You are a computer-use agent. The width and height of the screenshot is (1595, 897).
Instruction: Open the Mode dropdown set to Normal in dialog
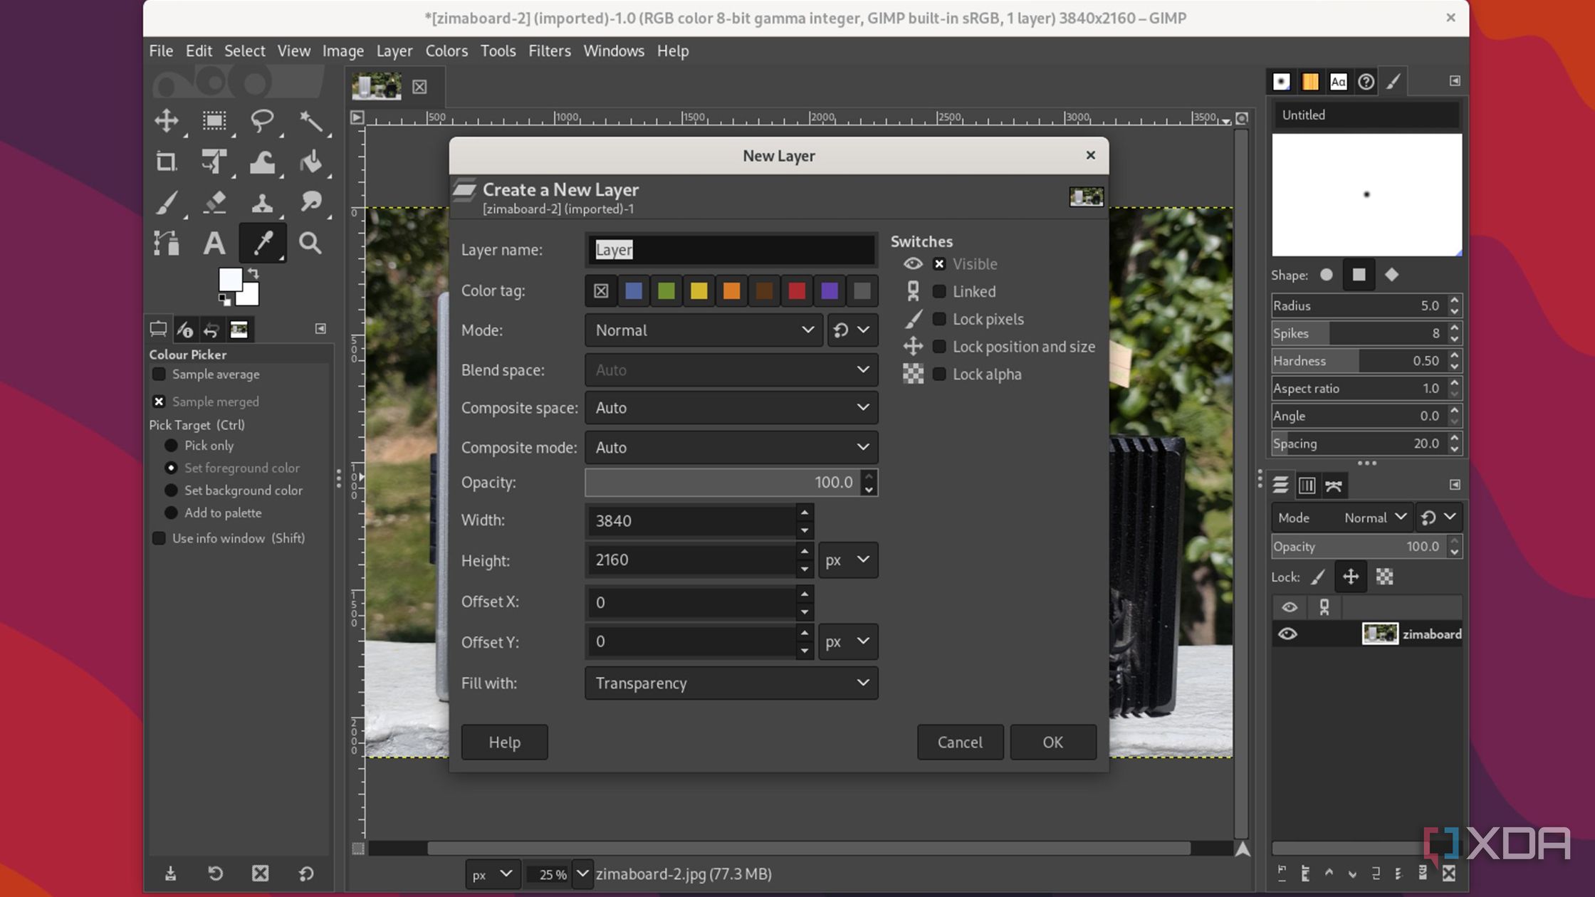[x=704, y=330]
